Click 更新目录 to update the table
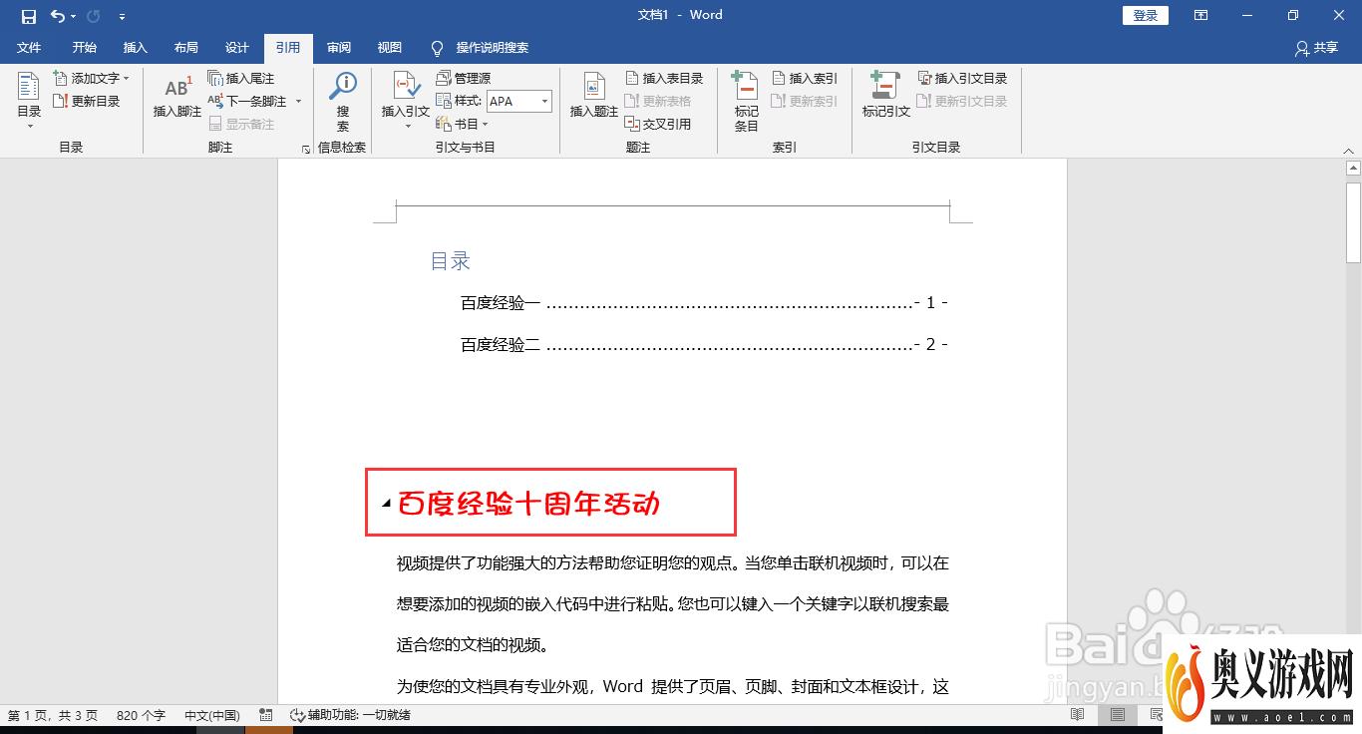This screenshot has width=1362, height=734. coord(87,101)
